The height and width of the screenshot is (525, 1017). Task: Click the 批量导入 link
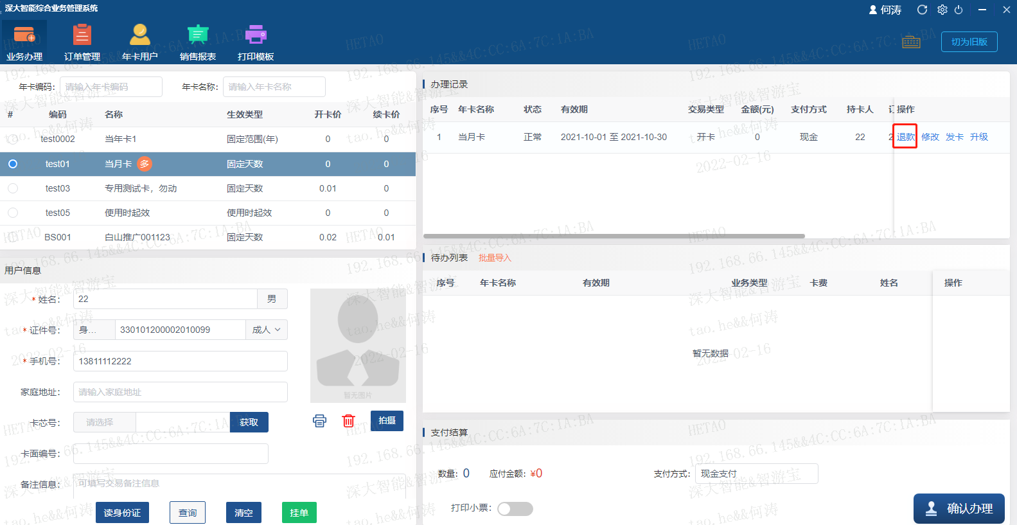point(495,258)
